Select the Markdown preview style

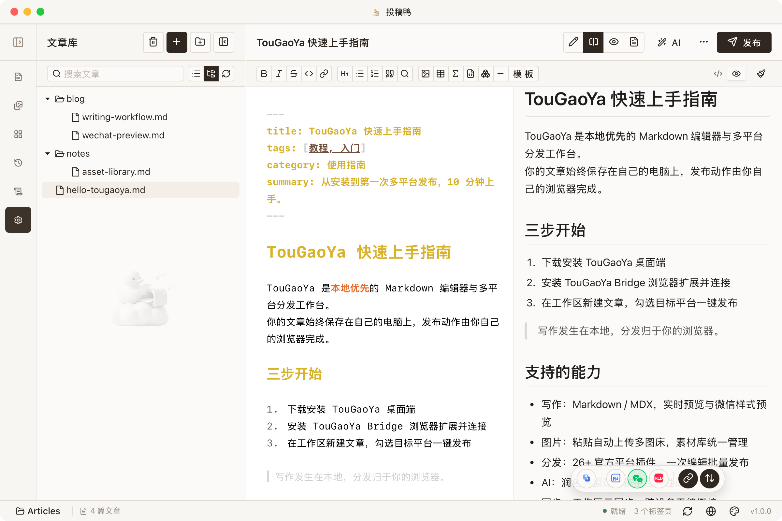point(616,478)
